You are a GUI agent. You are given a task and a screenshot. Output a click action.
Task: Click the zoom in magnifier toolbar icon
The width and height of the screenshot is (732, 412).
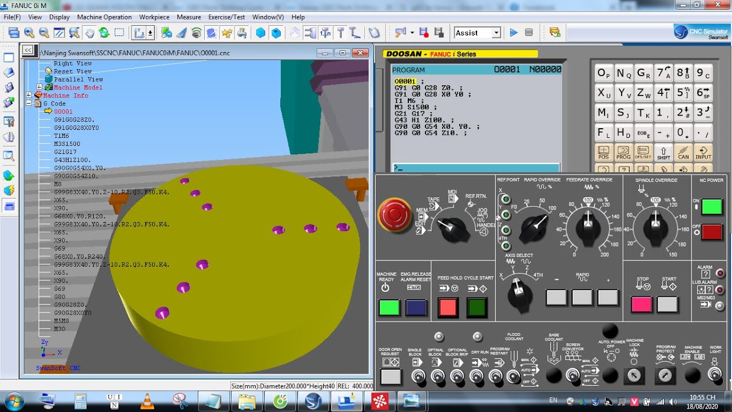(29, 33)
